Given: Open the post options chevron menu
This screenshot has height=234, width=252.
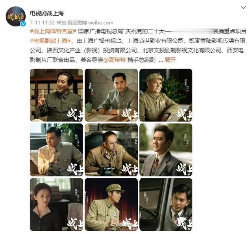Looking at the screenshot, I should [x=243, y=7].
